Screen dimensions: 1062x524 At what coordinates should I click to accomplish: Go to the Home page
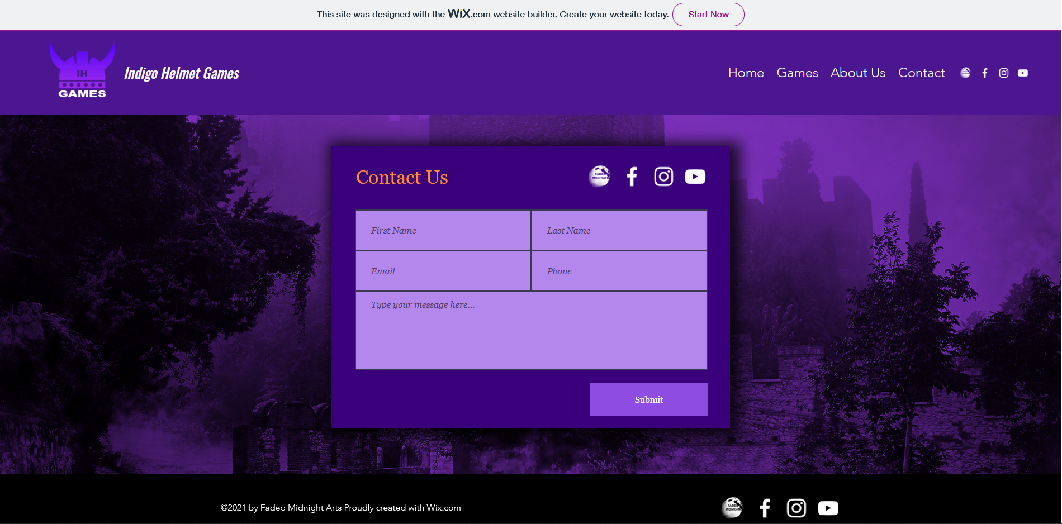[746, 73]
